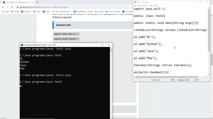Maximize the cmd.exe window
This screenshot has height=119, width=213.
pyautogui.click(x=102, y=45)
